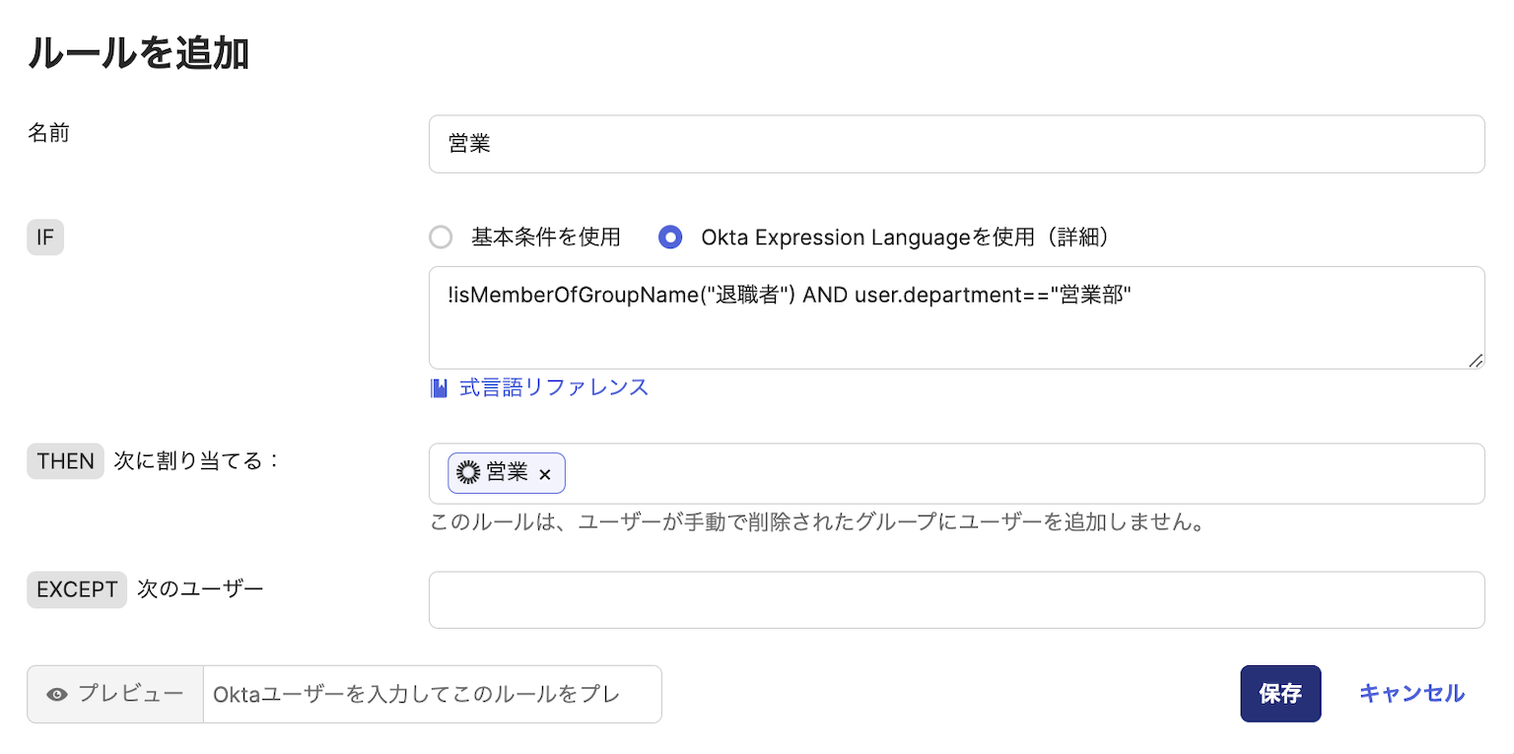Click into the 名前 text field

pos(956,144)
